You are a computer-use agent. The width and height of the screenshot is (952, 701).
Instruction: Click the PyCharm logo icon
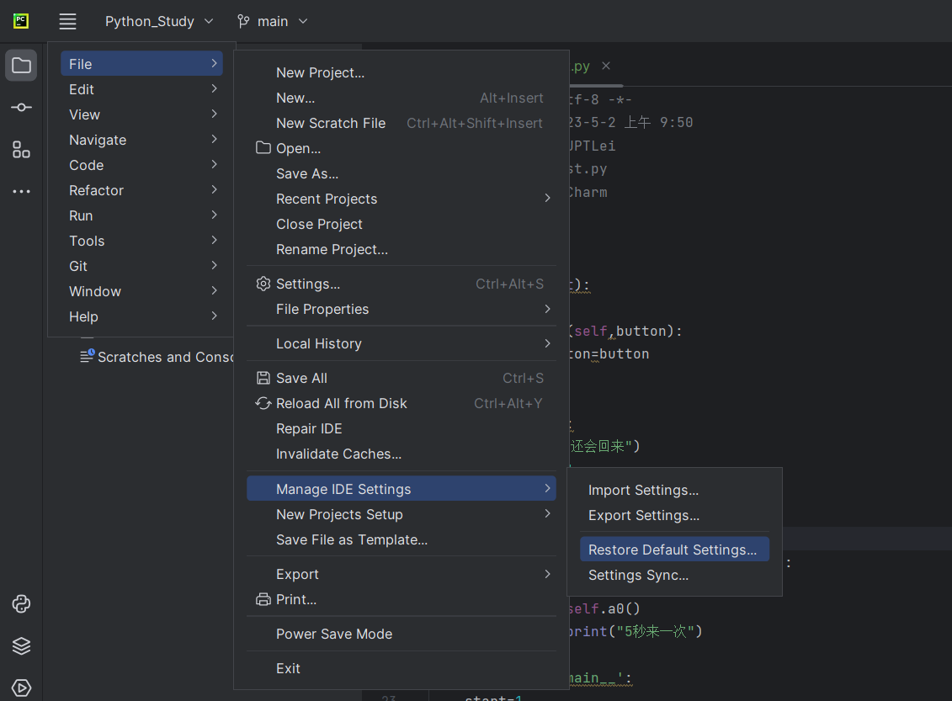[21, 21]
